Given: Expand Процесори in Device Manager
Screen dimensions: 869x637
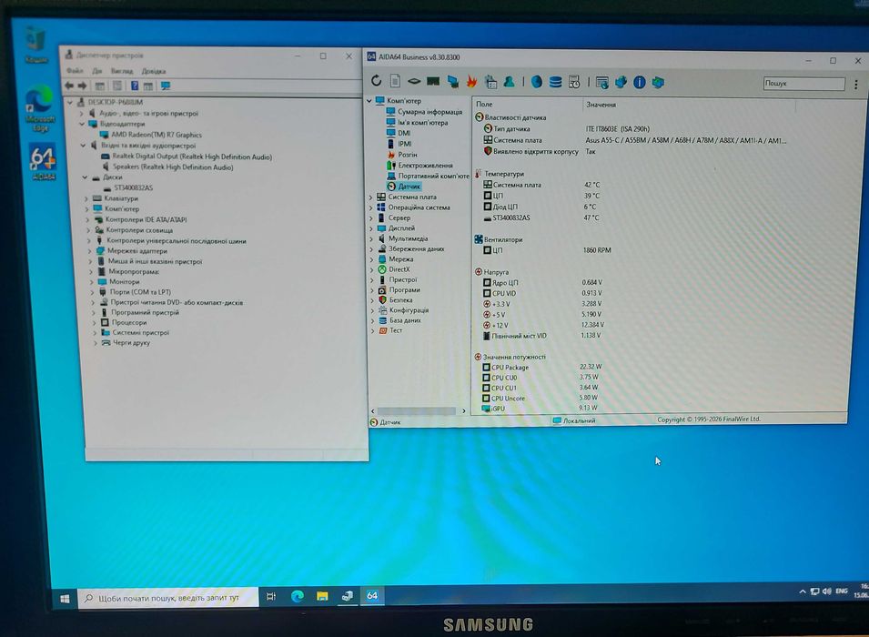Looking at the screenshot, I should point(94,323).
